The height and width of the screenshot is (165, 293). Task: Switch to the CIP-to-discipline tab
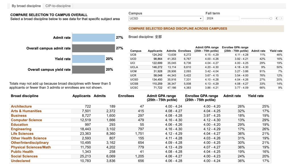pyautogui.click(x=58, y=6)
